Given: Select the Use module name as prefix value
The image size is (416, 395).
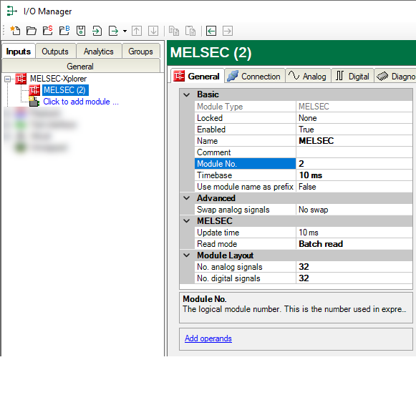Looking at the screenshot, I should (x=354, y=187).
